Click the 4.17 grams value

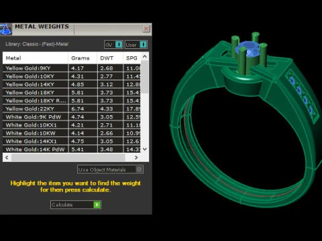click(x=77, y=68)
